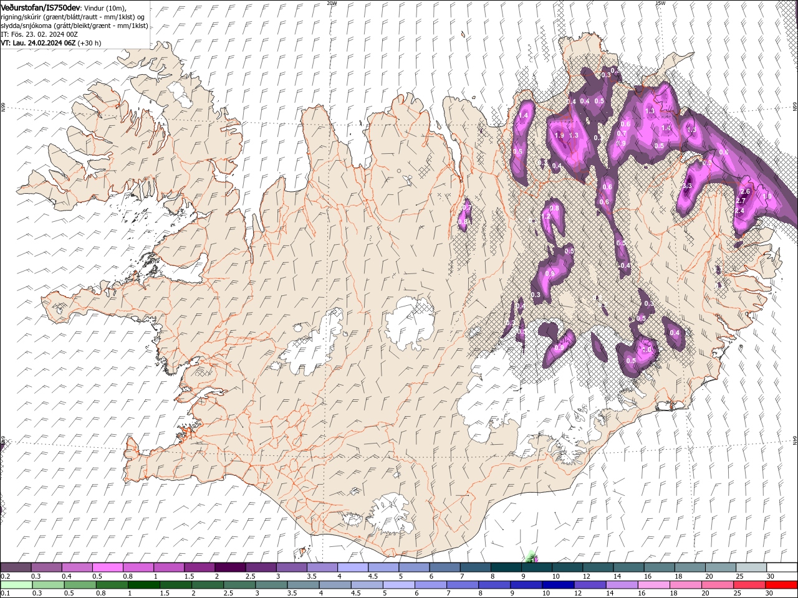Click the Veðurstofan/IS750dev title text
This screenshot has height=598, width=798.
41,7
